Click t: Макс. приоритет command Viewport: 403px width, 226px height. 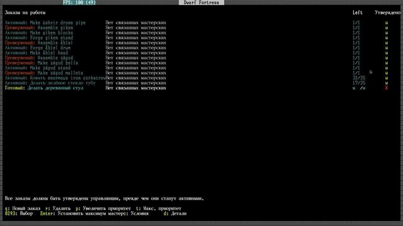pyautogui.click(x=159, y=208)
